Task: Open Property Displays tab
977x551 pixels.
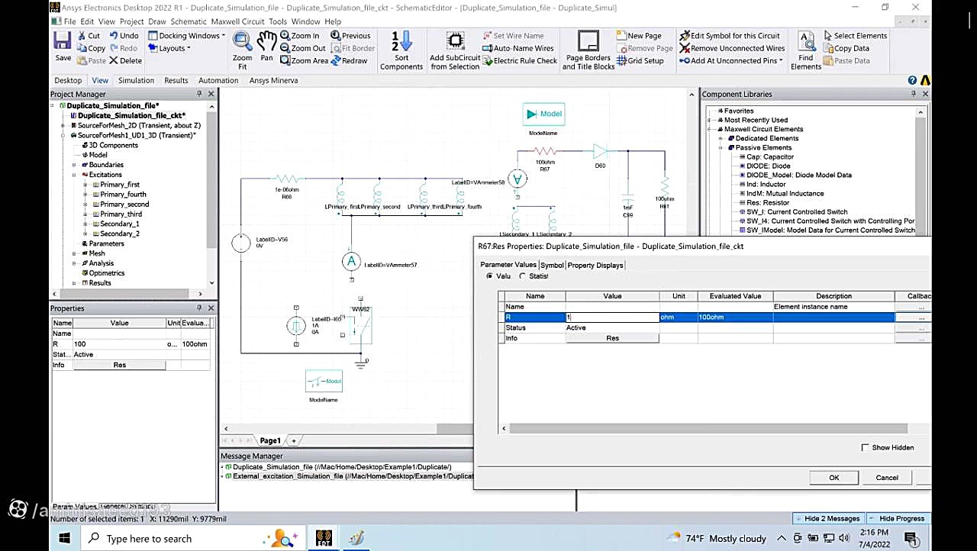Action: pyautogui.click(x=595, y=265)
